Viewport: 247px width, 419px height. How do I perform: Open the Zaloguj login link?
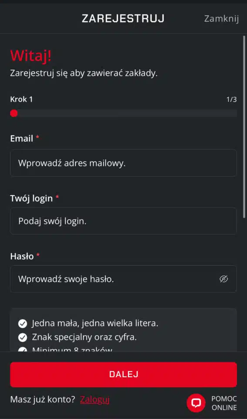95,399
